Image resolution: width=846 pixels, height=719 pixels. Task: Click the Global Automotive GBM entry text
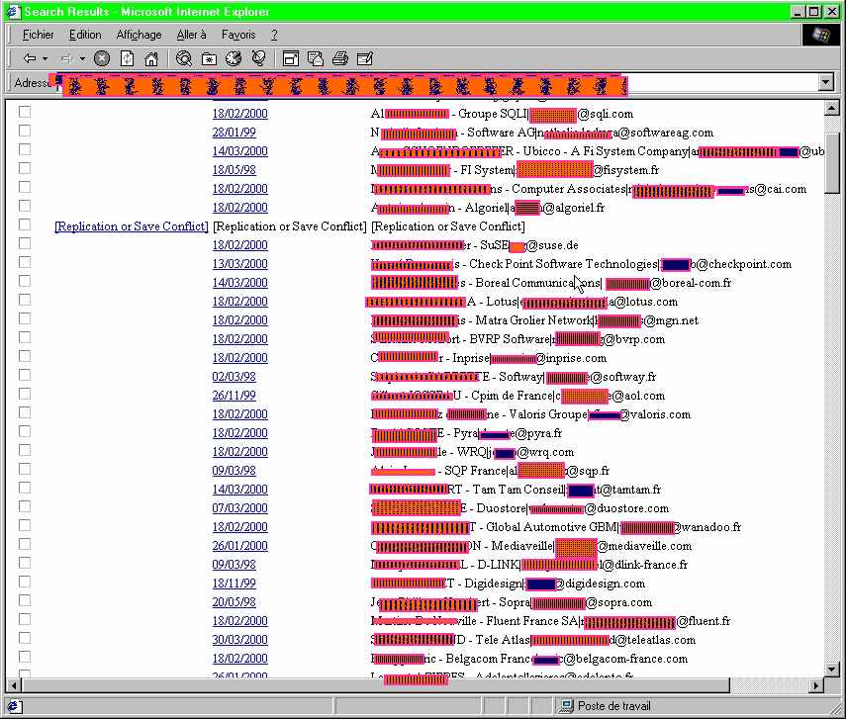click(556, 527)
